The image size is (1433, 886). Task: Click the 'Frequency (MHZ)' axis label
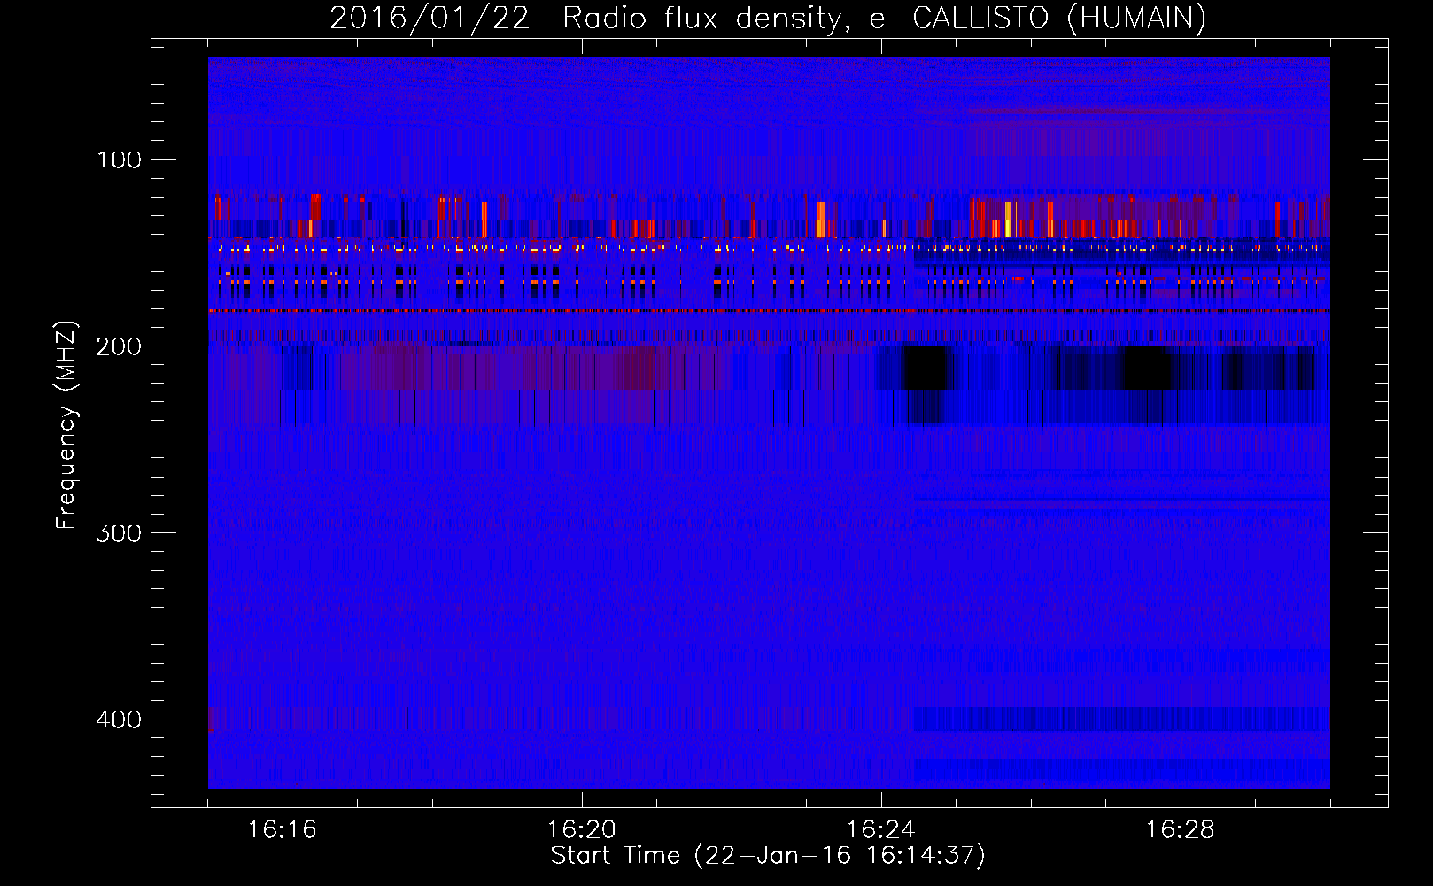pos(66,425)
